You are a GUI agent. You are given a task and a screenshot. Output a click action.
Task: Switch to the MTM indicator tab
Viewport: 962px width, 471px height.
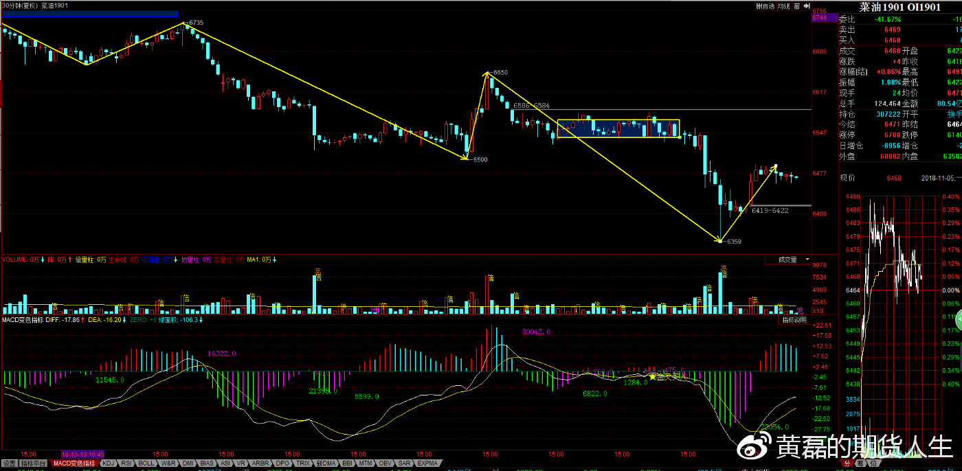(366, 463)
